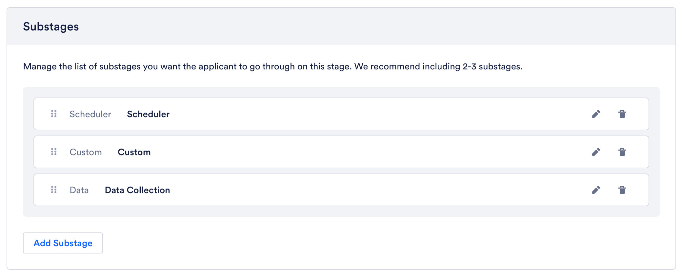Select the bold Custom substage name
This screenshot has height=275, width=682.
pos(134,152)
